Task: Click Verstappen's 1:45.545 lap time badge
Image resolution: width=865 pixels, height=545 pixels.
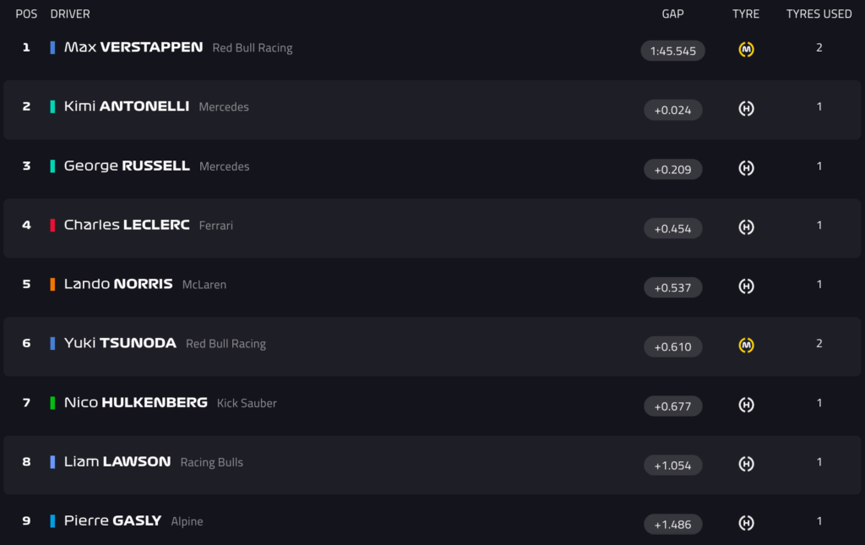Action: (672, 51)
